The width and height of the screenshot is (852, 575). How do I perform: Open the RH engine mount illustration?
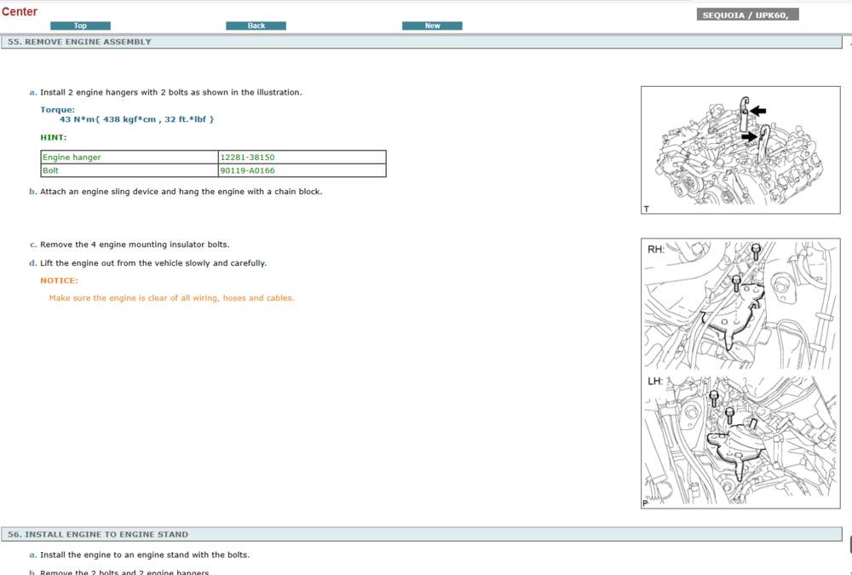[741, 307]
